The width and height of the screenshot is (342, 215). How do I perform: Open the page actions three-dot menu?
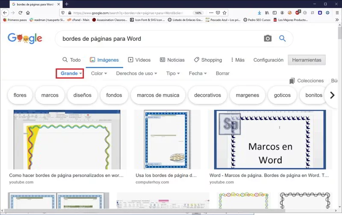point(211,13)
